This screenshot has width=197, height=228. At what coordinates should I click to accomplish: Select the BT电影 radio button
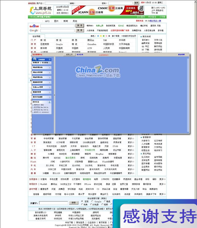[x=91, y=205]
